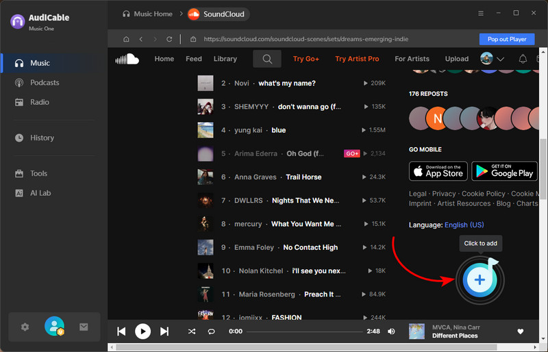This screenshot has height=352, width=548.
Task: Open the mail envelope icon in sidebar
Action: 84,327
